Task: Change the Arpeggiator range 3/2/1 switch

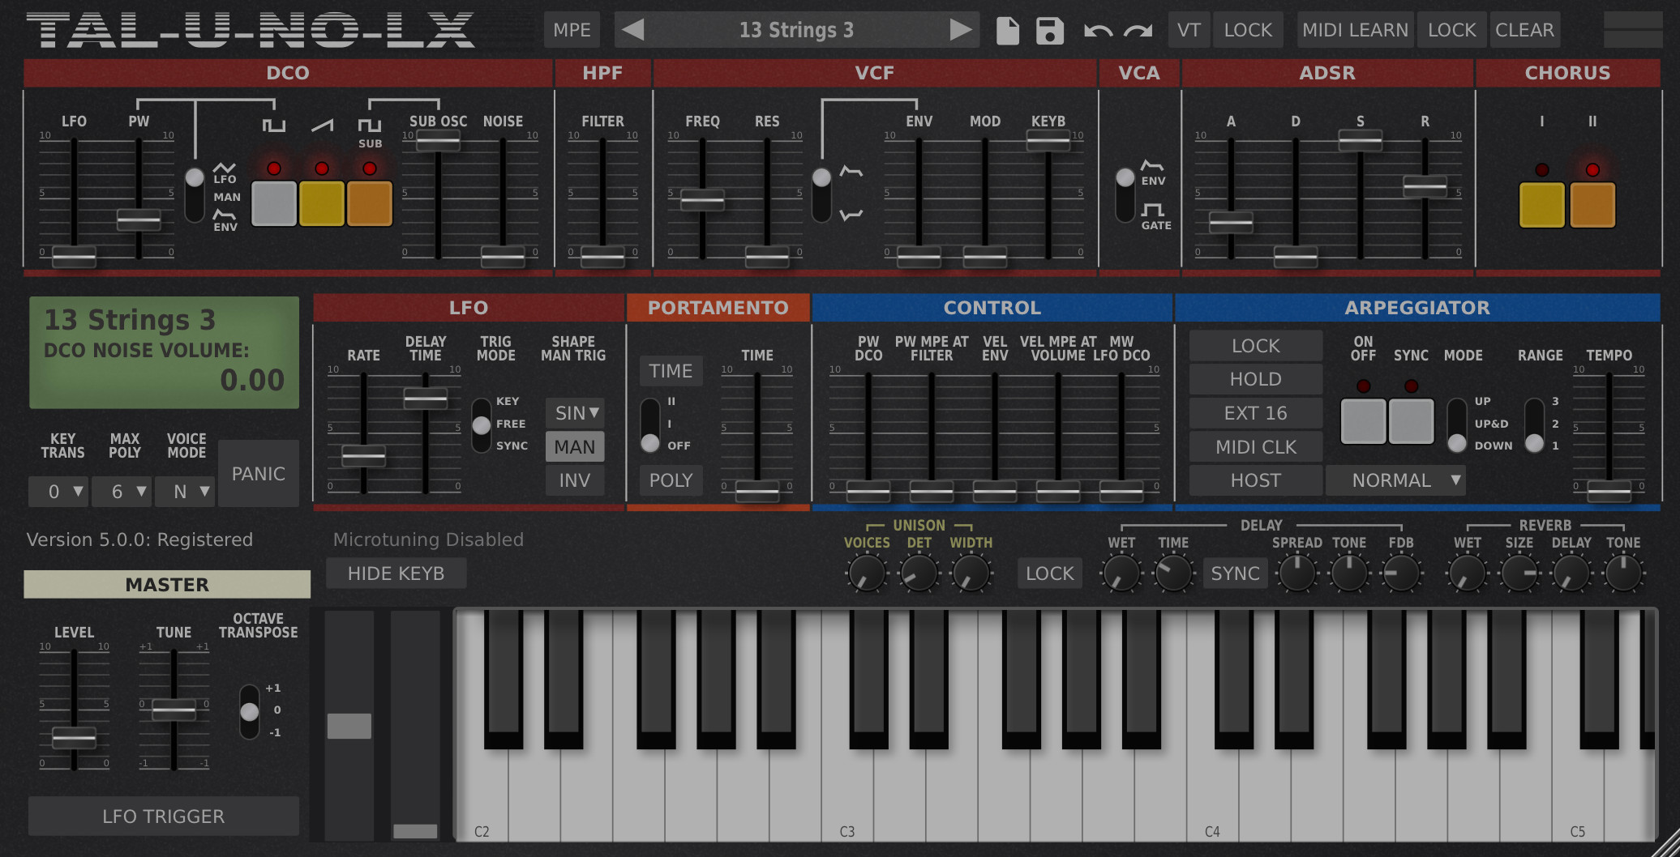Action: (x=1534, y=424)
